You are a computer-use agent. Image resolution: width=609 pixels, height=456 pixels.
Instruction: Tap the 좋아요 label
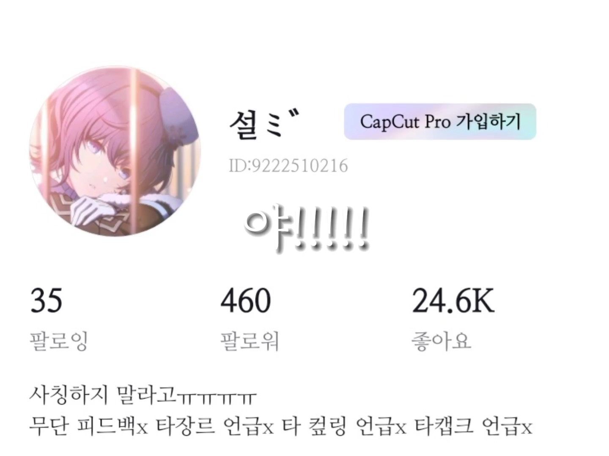coord(441,341)
